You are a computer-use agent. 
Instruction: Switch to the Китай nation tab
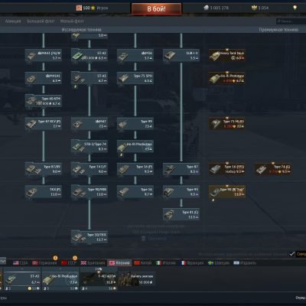click(143, 263)
